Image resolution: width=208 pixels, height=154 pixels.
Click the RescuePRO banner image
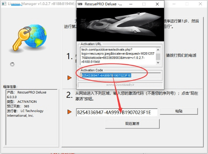[120, 25]
